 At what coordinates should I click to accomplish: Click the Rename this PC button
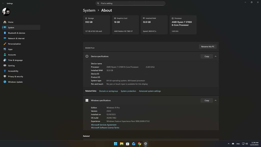pos(208,47)
